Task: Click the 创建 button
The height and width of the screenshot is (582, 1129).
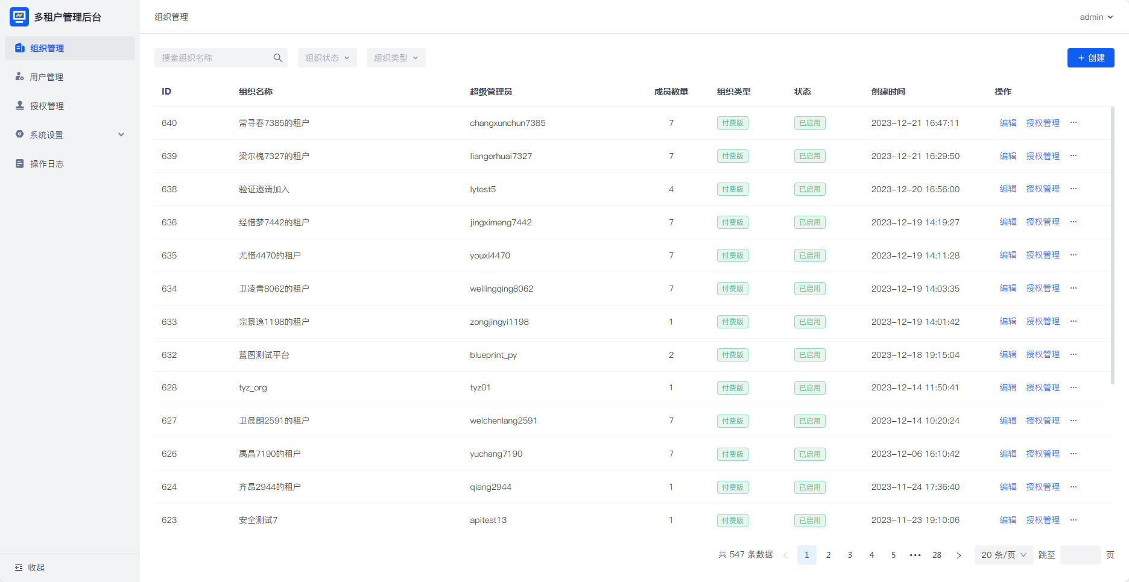Action: (1091, 58)
